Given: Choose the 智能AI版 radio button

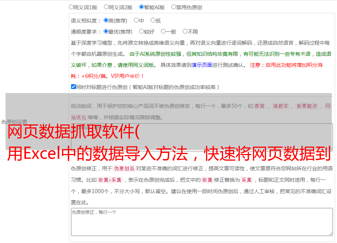Looking at the screenshot, I should click(x=141, y=7).
